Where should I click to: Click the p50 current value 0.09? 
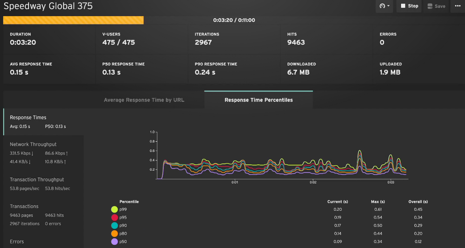pos(338,241)
